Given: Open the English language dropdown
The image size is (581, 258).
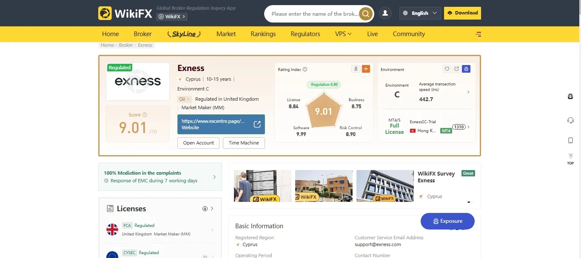Looking at the screenshot, I should click(420, 13).
